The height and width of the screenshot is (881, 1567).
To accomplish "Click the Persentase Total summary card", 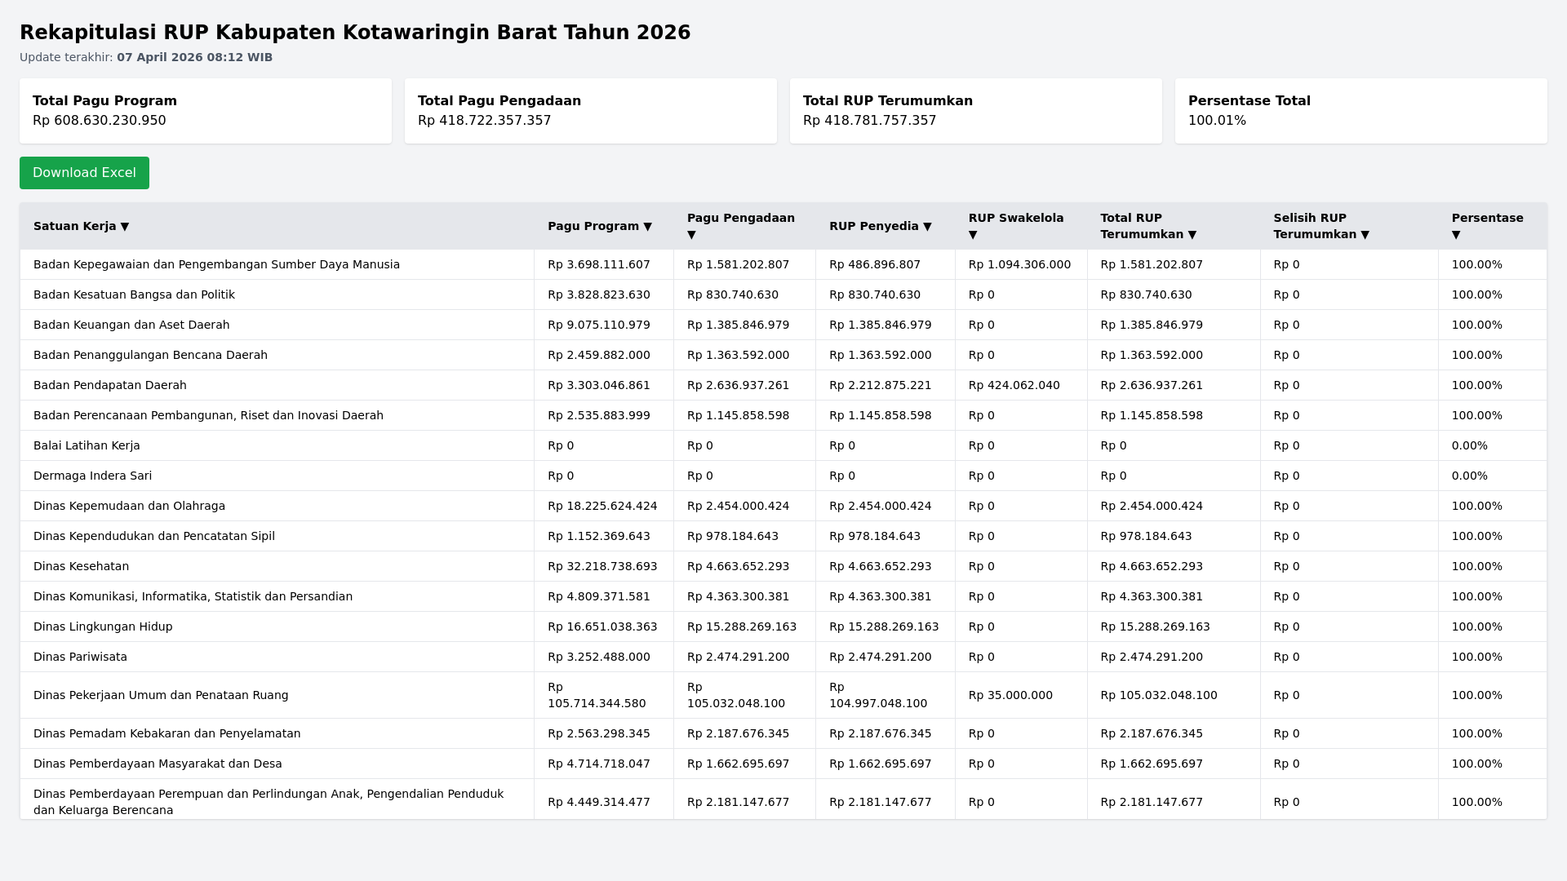I will click(1361, 111).
